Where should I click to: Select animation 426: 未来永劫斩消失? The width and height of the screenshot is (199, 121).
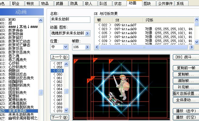pos(19,115)
